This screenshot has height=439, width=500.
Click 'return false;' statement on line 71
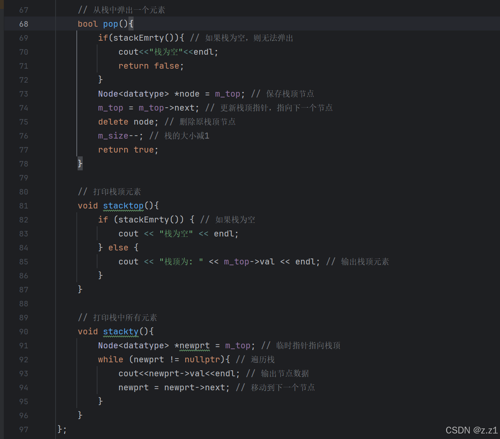[x=151, y=66]
